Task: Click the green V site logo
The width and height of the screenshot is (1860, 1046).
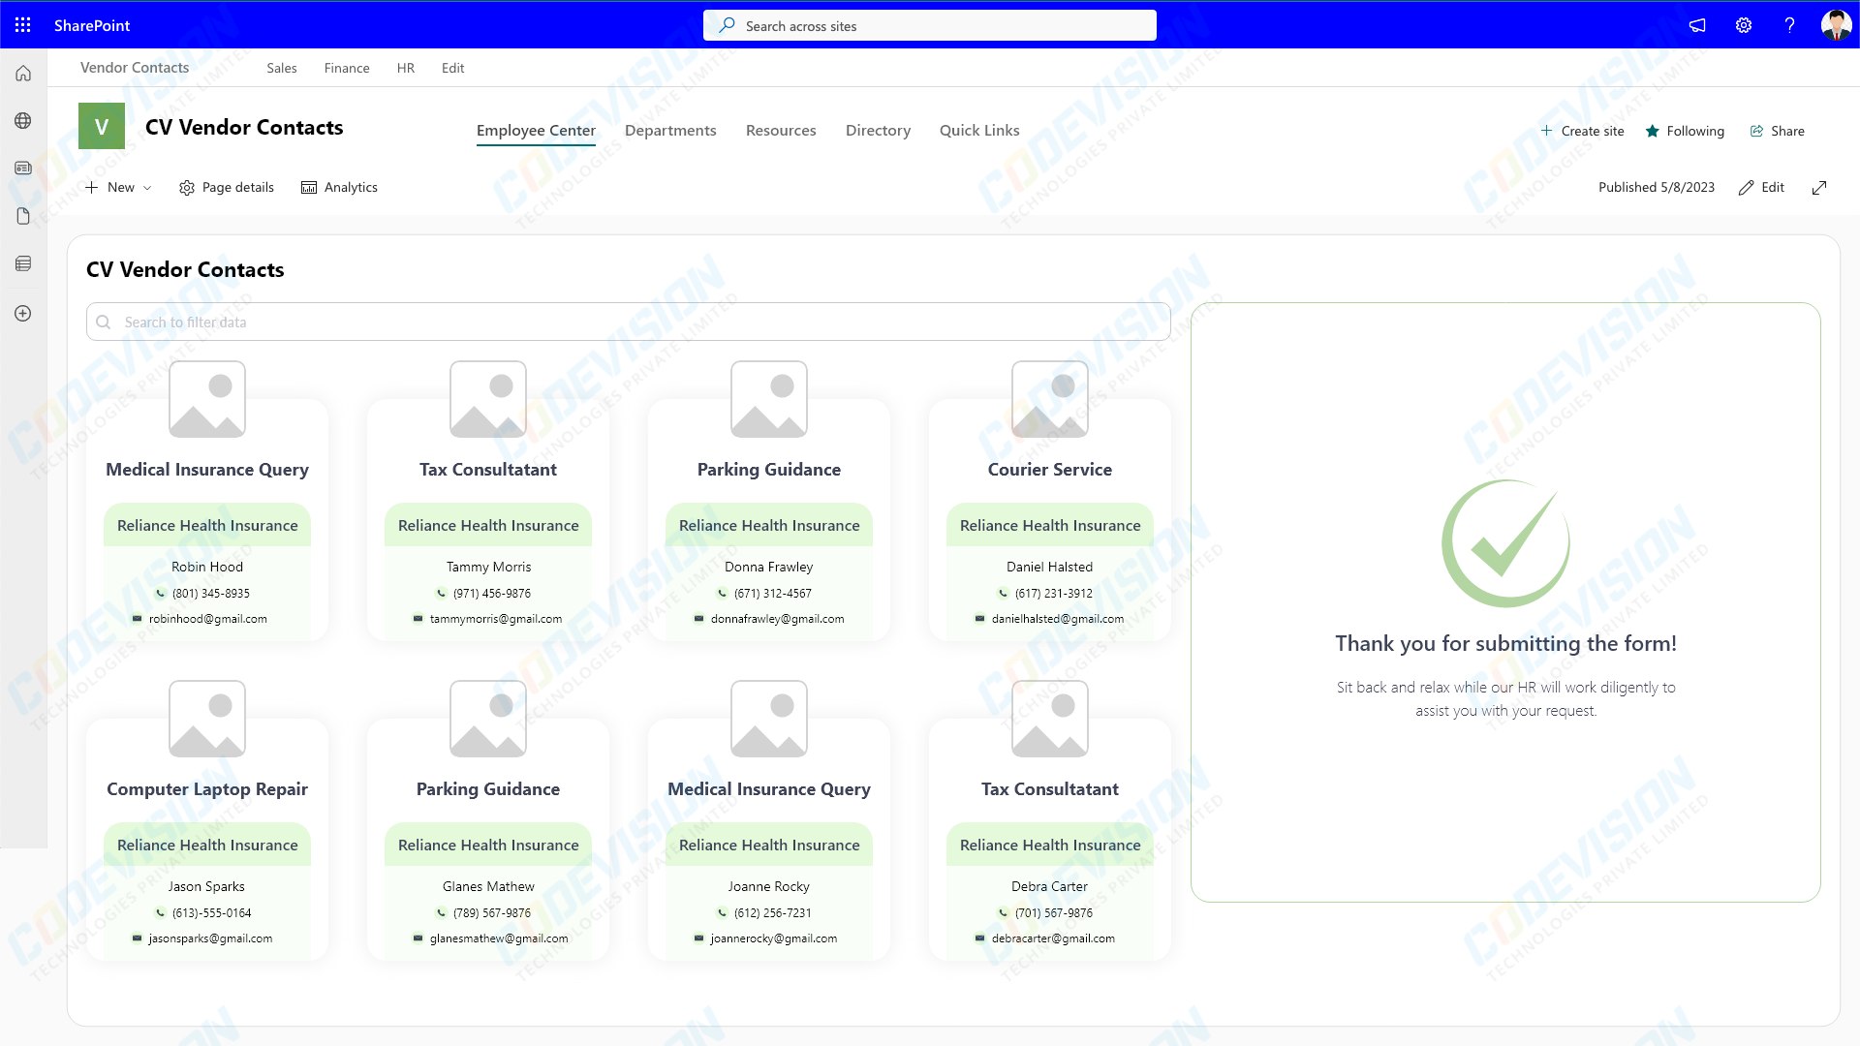Action: (x=102, y=126)
